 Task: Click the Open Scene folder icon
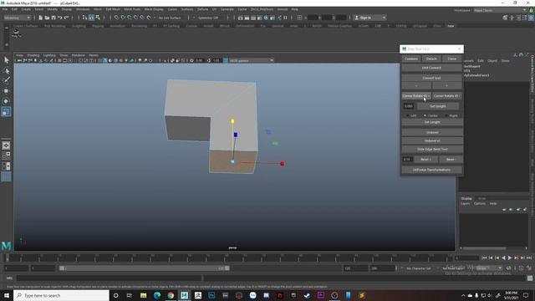coord(47,18)
